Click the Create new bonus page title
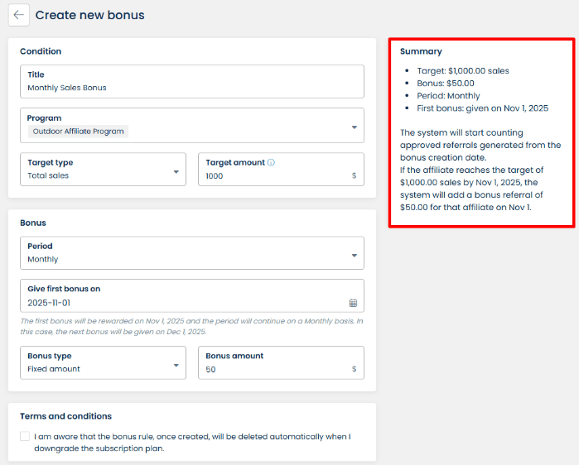 pos(89,15)
